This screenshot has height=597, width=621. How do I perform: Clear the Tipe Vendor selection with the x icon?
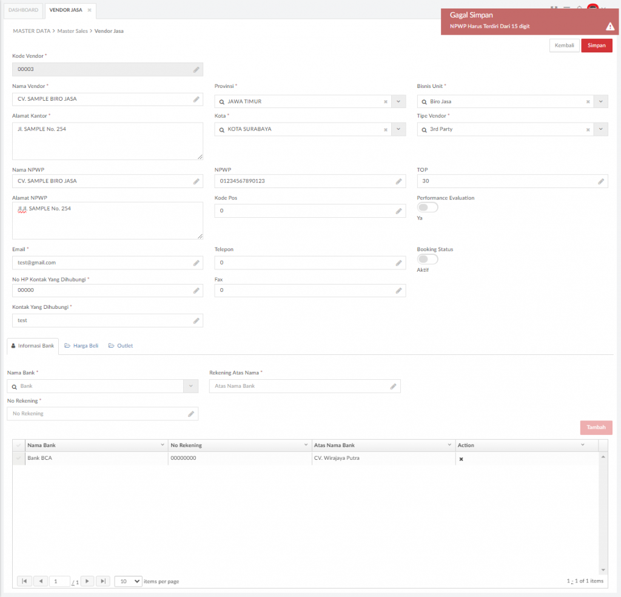pos(588,130)
